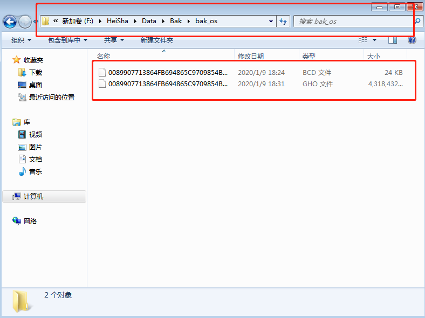Screen dimensions: 425x318
Task: Open the Help question mark icon
Action: 412,40
